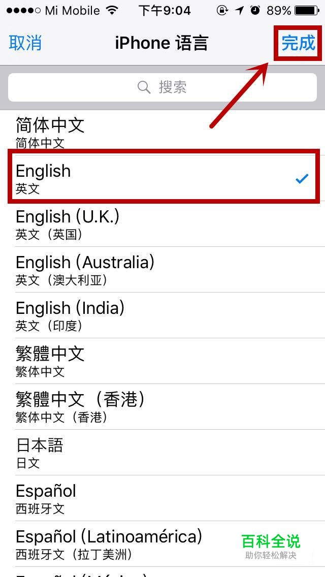Image resolution: width=325 pixels, height=577 pixels.
Task: Select Español language row
Action: click(x=162, y=498)
